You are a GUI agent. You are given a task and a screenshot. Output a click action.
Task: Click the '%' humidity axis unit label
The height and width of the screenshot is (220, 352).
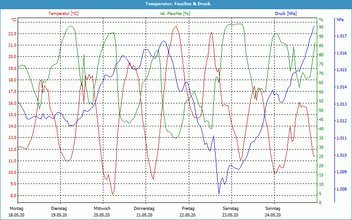pyautogui.click(x=321, y=20)
